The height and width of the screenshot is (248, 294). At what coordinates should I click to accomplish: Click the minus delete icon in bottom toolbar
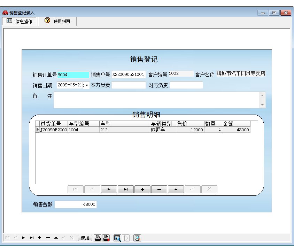(48, 238)
